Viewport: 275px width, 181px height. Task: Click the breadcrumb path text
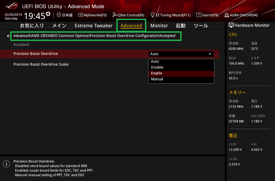point(94,36)
